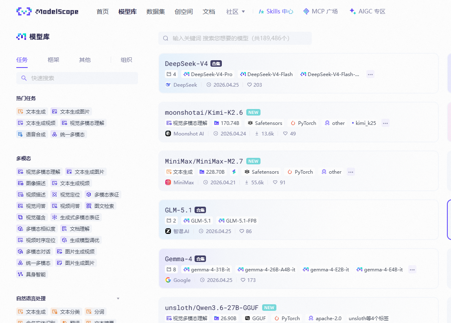Select 分词 task tag

coord(96,312)
